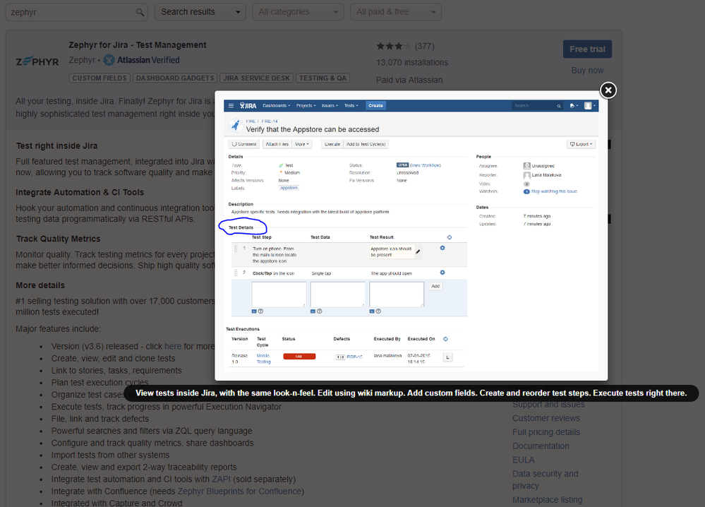Click the Atlassian Verified badge icon
This screenshot has width=705, height=507.
click(x=109, y=60)
